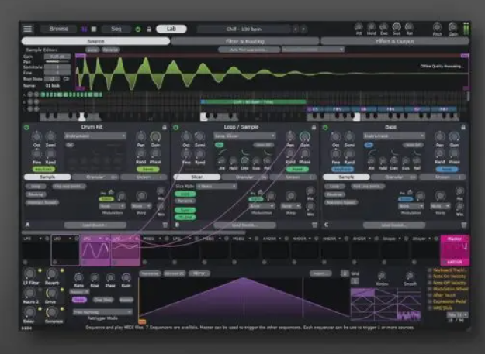Switch to the Filter & Routing tab
Image resolution: width=485 pixels, height=354 pixels.
point(244,41)
